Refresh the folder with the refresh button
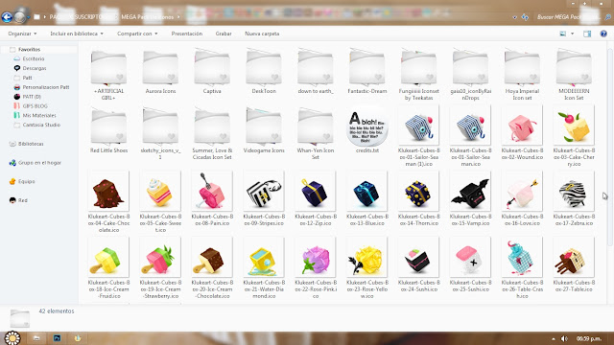The height and width of the screenshot is (345, 614). (x=525, y=17)
